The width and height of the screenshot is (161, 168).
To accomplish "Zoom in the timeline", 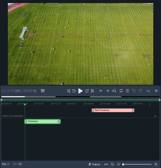I will tap(156, 164).
